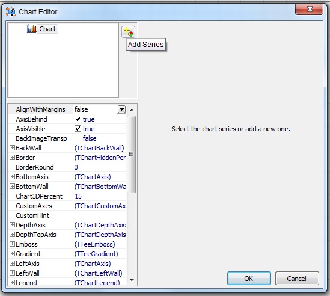Click the (TChartLegend) value
This screenshot has width=330, height=296.
click(x=97, y=283)
